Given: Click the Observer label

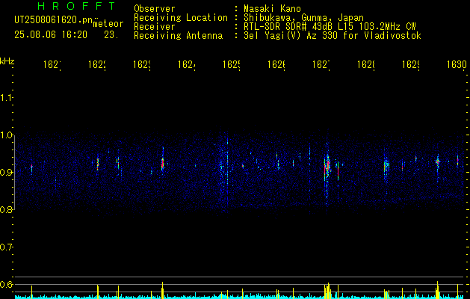Looking at the screenshot, I should tap(155, 9).
